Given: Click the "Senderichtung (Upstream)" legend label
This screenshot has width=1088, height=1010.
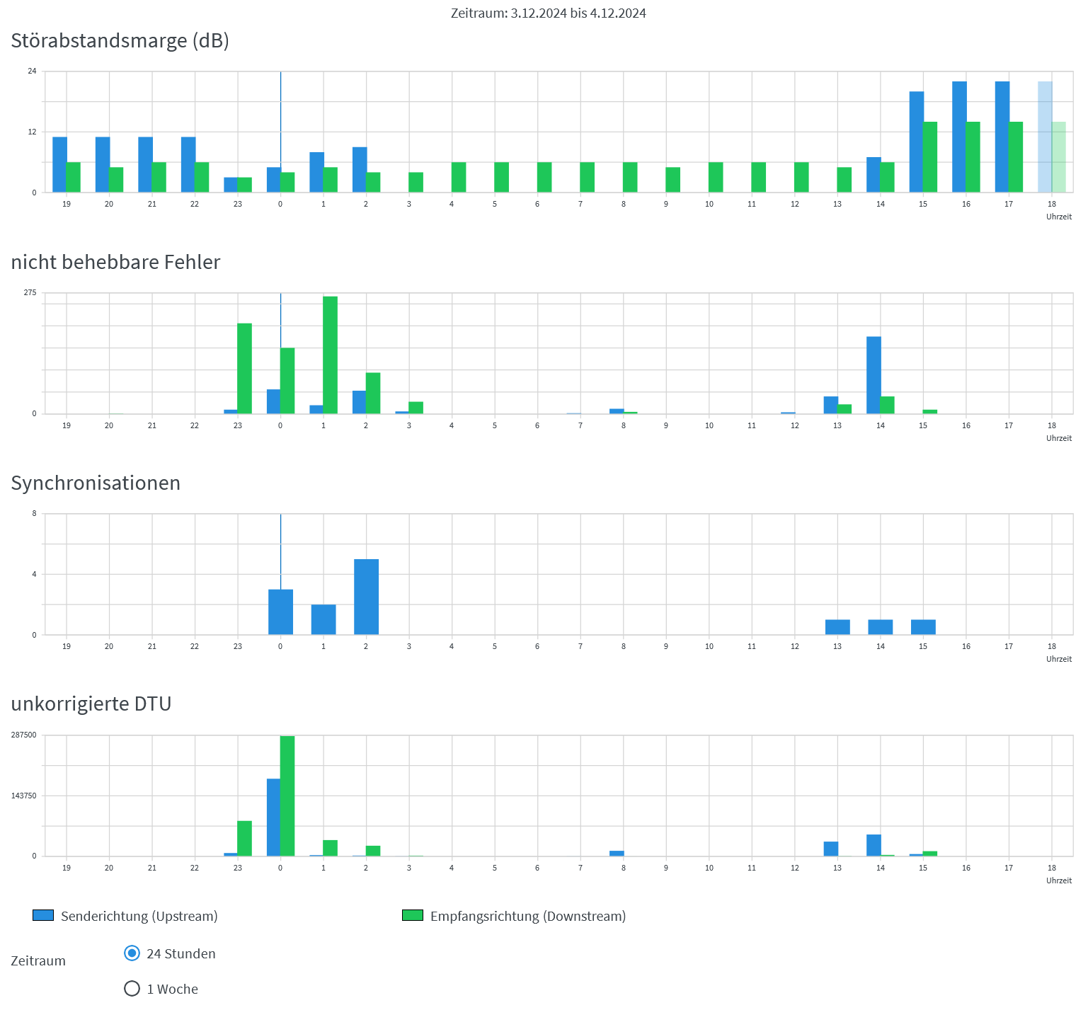Looking at the screenshot, I should 139,917.
